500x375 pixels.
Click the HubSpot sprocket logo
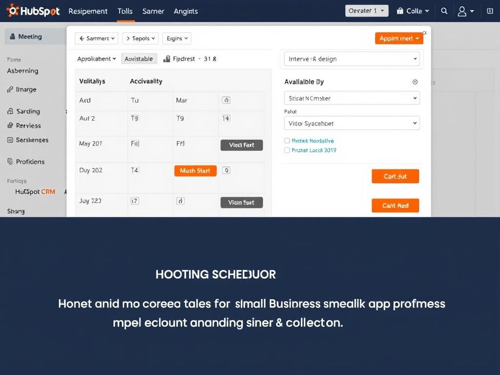tap(13, 10)
